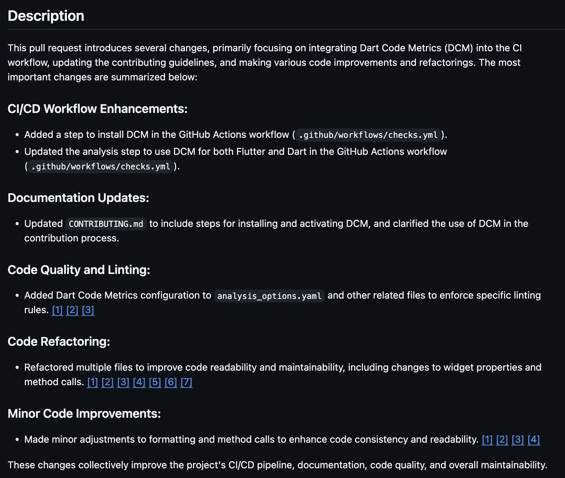Click the first .github/workflows/checks.yml code label
The width and height of the screenshot is (565, 478).
pyautogui.click(x=368, y=135)
